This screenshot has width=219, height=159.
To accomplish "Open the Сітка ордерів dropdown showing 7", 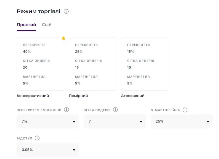I will [115, 121].
